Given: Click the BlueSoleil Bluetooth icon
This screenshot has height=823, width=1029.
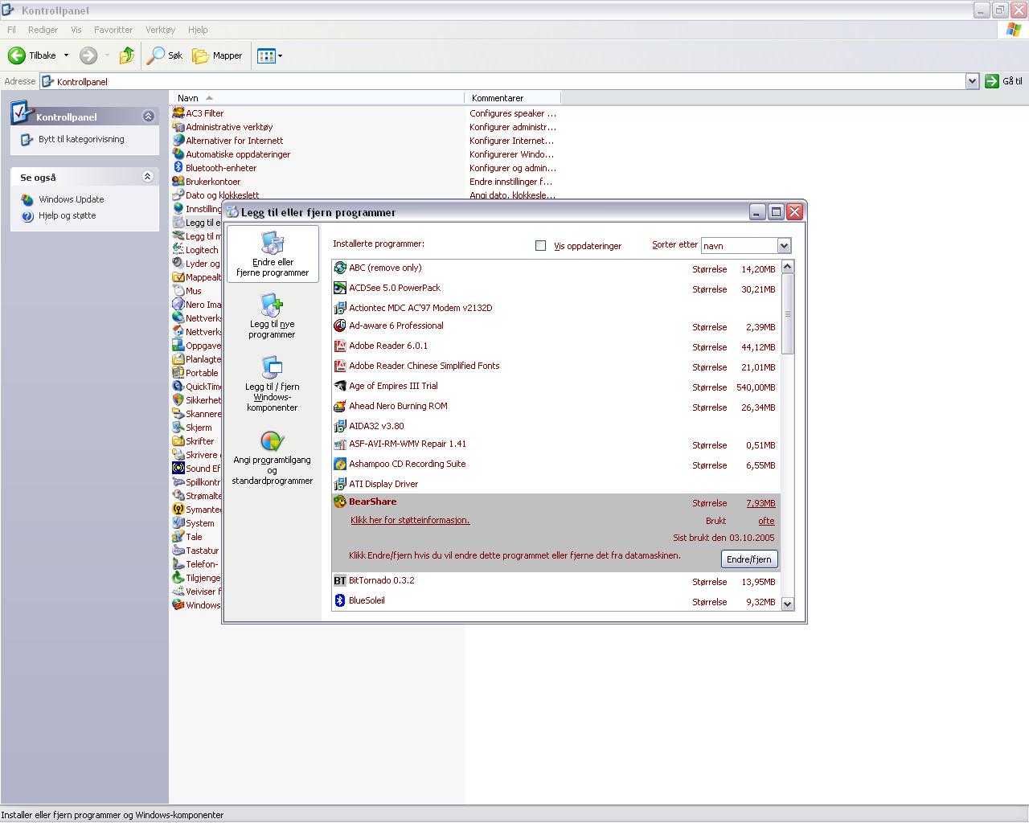Looking at the screenshot, I should click(340, 600).
